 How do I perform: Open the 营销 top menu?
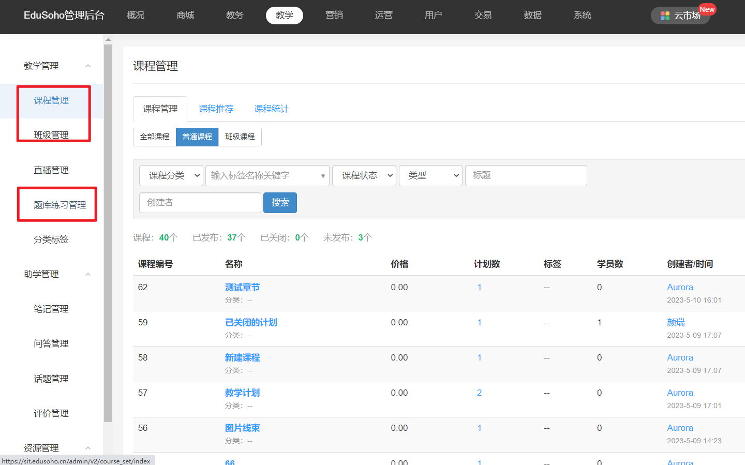click(x=334, y=16)
